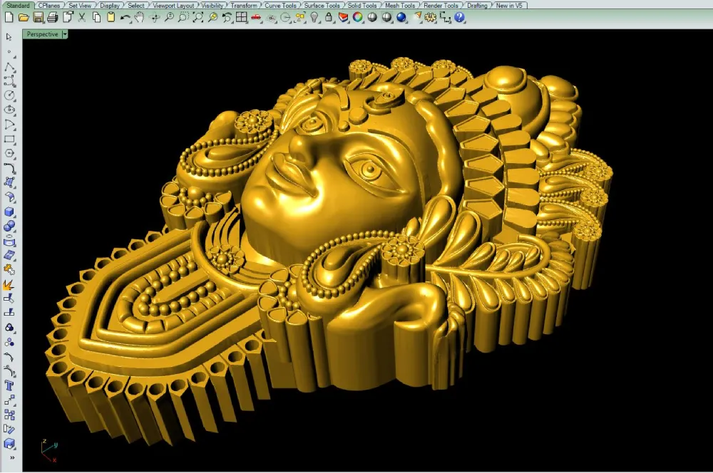This screenshot has height=473, width=713.
Task: Expand more tools with double chevron
Action: [12, 457]
